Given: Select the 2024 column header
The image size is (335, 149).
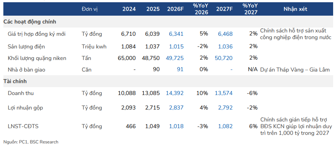Looking at the screenshot, I should point(129,9).
